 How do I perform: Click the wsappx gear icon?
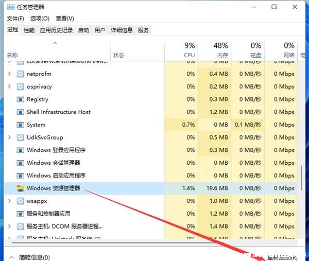coord(20,201)
